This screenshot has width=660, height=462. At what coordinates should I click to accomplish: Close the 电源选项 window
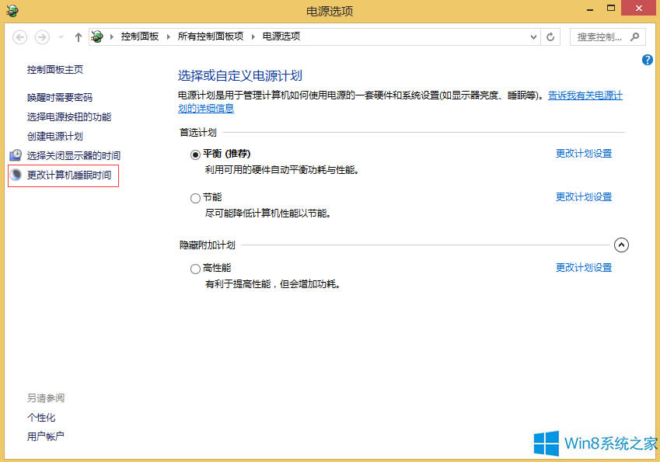[x=638, y=8]
